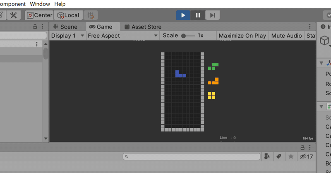Open Hierarchy panel three-dot menu

click(x=42, y=26)
